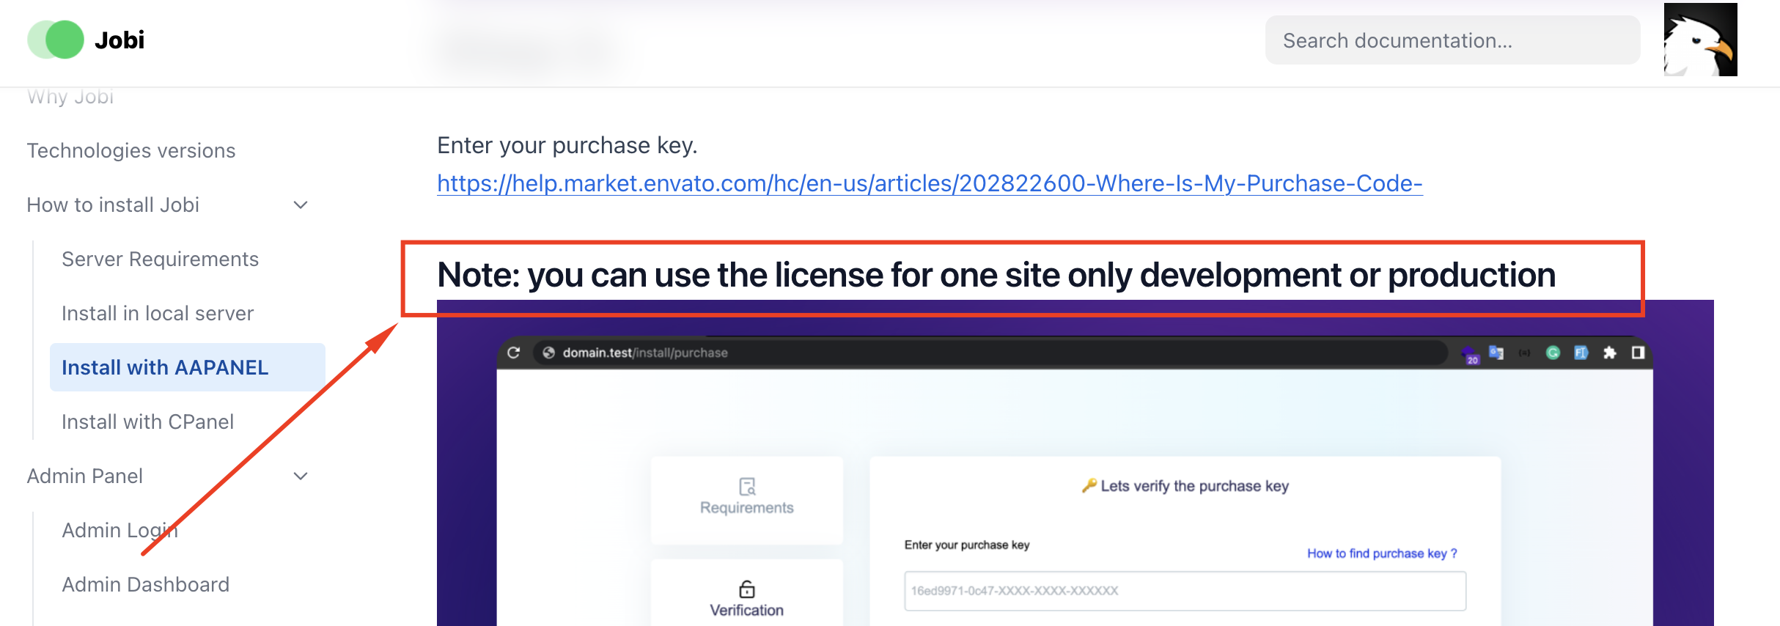Screen dimensions: 1780x626
Task: Focus the Search documentation field
Action: point(1452,40)
